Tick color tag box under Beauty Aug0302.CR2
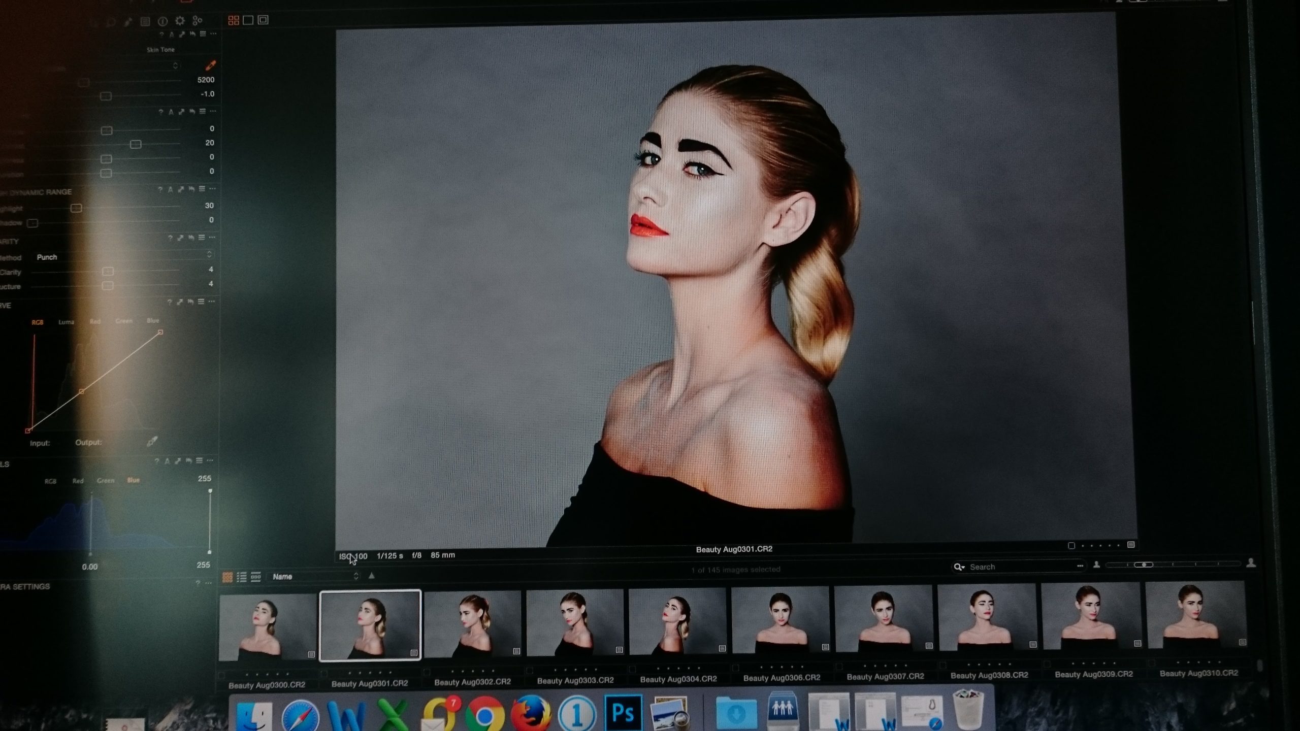The width and height of the screenshot is (1300, 731). (427, 672)
